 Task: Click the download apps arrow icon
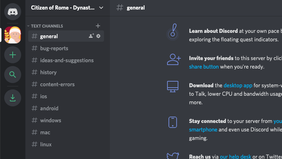tap(13, 98)
